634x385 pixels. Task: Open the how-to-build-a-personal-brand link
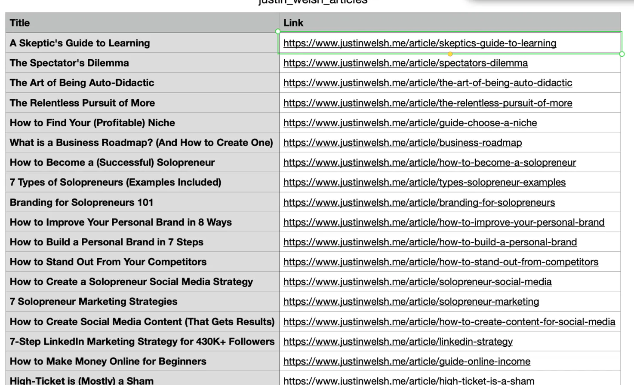(x=430, y=242)
